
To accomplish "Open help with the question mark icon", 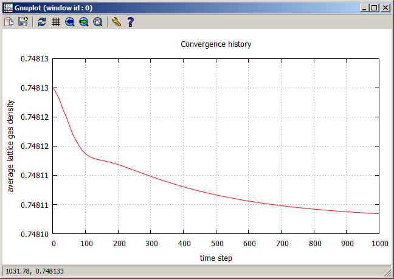I will pyautogui.click(x=130, y=22).
